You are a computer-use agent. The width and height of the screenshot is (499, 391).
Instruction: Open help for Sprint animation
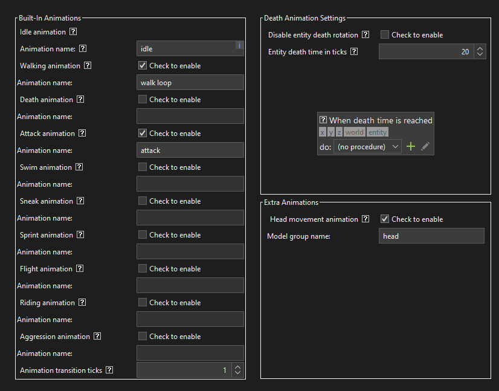(80, 234)
